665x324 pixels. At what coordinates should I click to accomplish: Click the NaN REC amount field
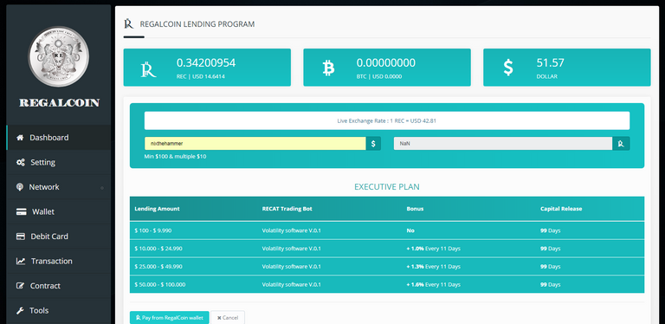pyautogui.click(x=503, y=144)
